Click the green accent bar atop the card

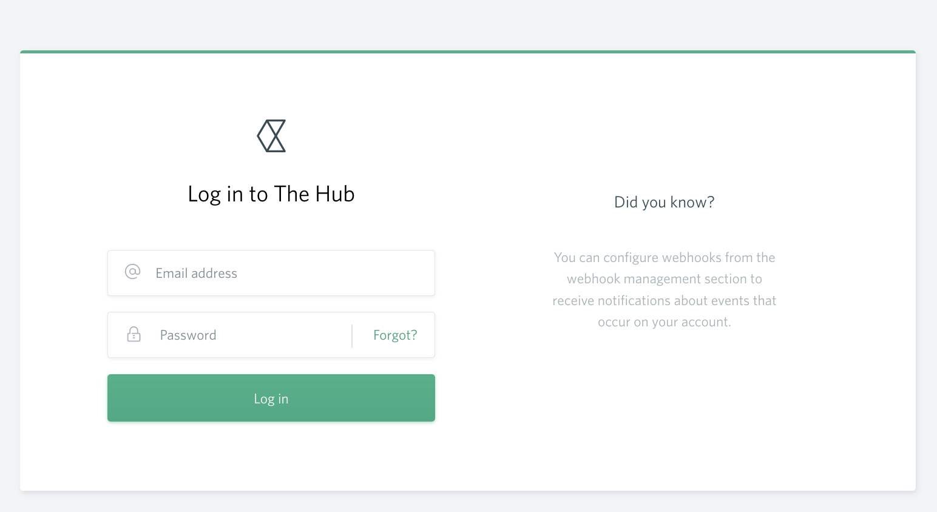click(x=467, y=52)
